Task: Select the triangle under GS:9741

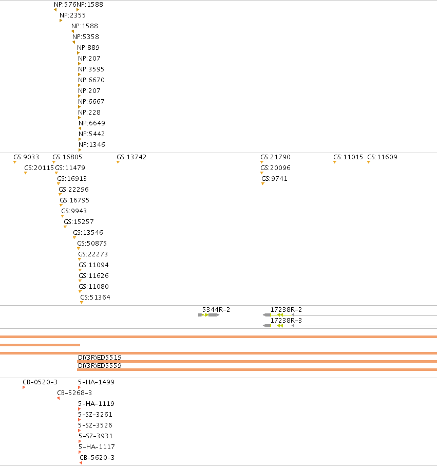Action: pyautogui.click(x=262, y=183)
